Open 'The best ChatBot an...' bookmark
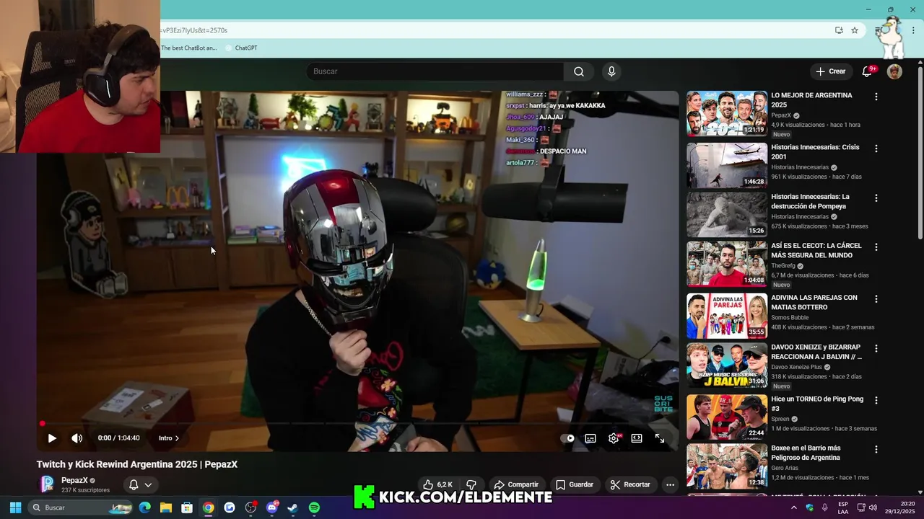 pos(189,48)
